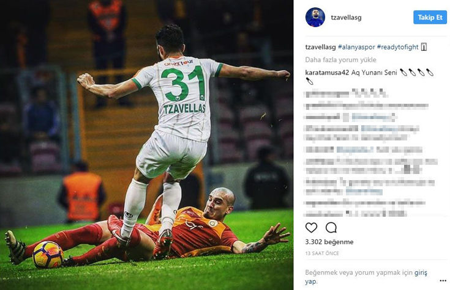Open the #alanyaspor hashtag
450x290 pixels.
pyautogui.click(x=356, y=47)
